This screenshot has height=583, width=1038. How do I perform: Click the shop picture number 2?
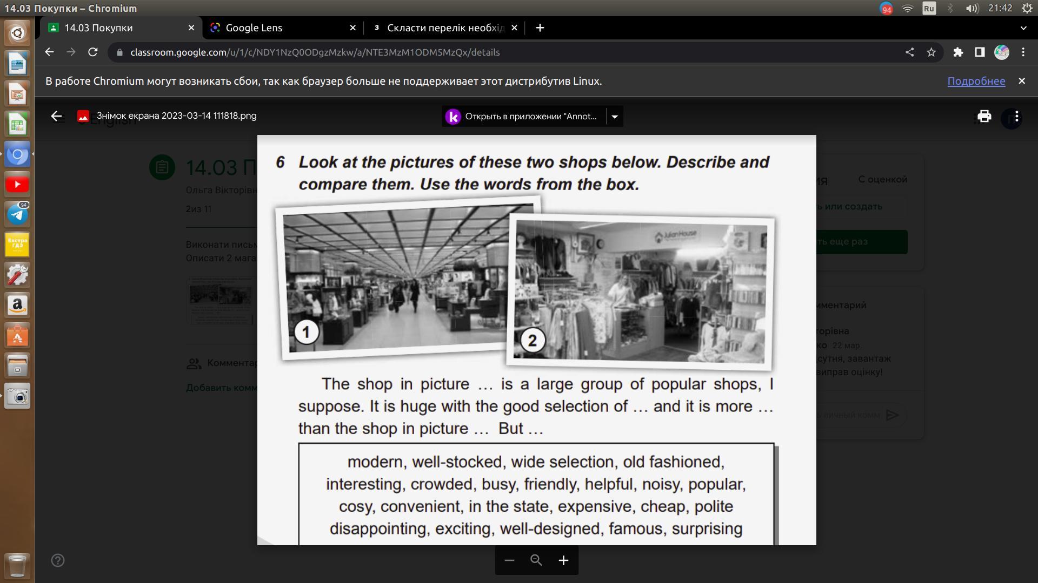(x=641, y=293)
